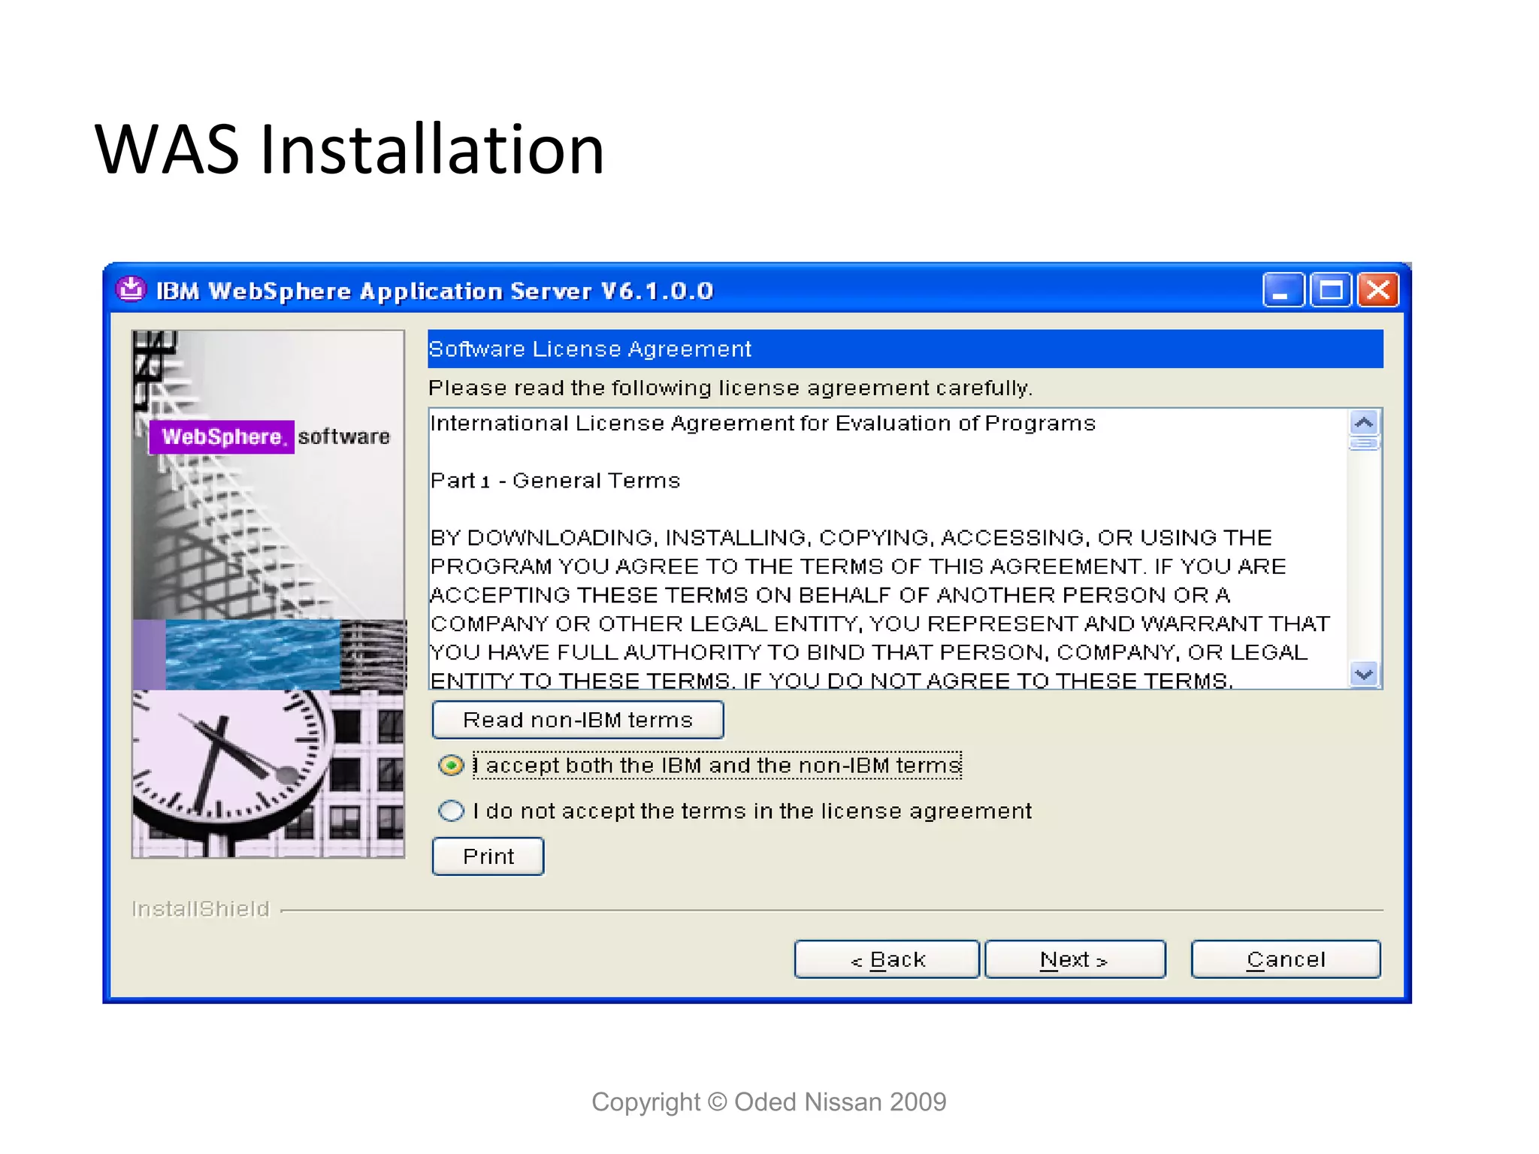This screenshot has height=1154, width=1539.
Task: Open the Read non-IBM terms button
Action: coord(578,720)
